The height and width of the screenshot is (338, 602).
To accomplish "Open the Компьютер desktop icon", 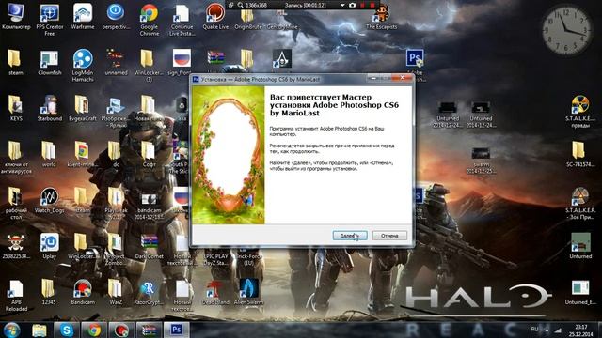I will click(x=16, y=17).
